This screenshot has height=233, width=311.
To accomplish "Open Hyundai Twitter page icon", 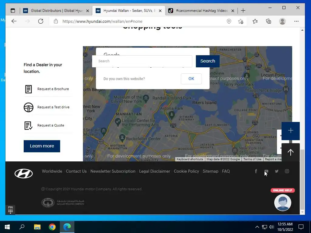I will (277, 171).
